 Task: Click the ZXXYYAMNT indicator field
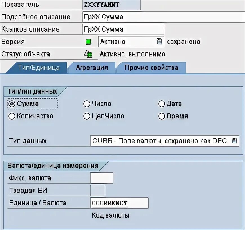coord(111,5)
